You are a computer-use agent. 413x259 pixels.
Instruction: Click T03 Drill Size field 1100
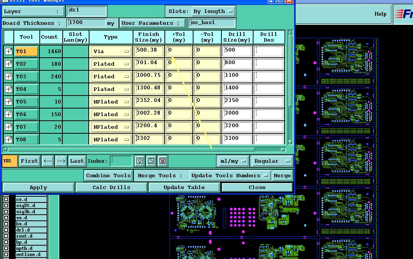point(237,76)
